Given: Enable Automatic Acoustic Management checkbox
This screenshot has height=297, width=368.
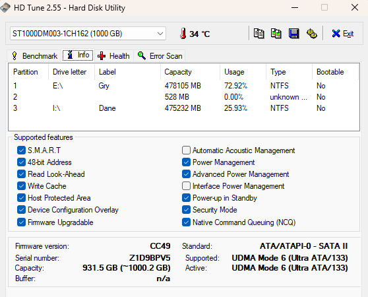Looking at the screenshot, I should 186,150.
